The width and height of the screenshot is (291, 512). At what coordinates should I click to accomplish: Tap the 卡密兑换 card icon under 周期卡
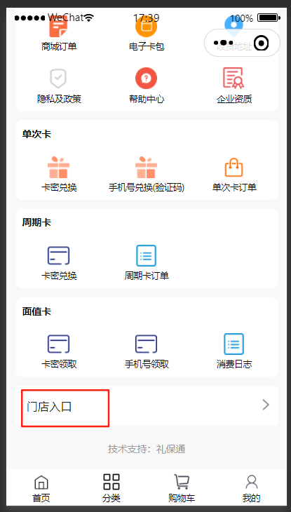[58, 255]
